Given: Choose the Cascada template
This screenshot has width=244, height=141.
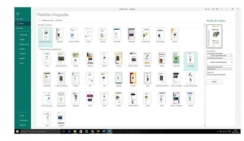Looking at the screenshot, I should click(191, 61).
